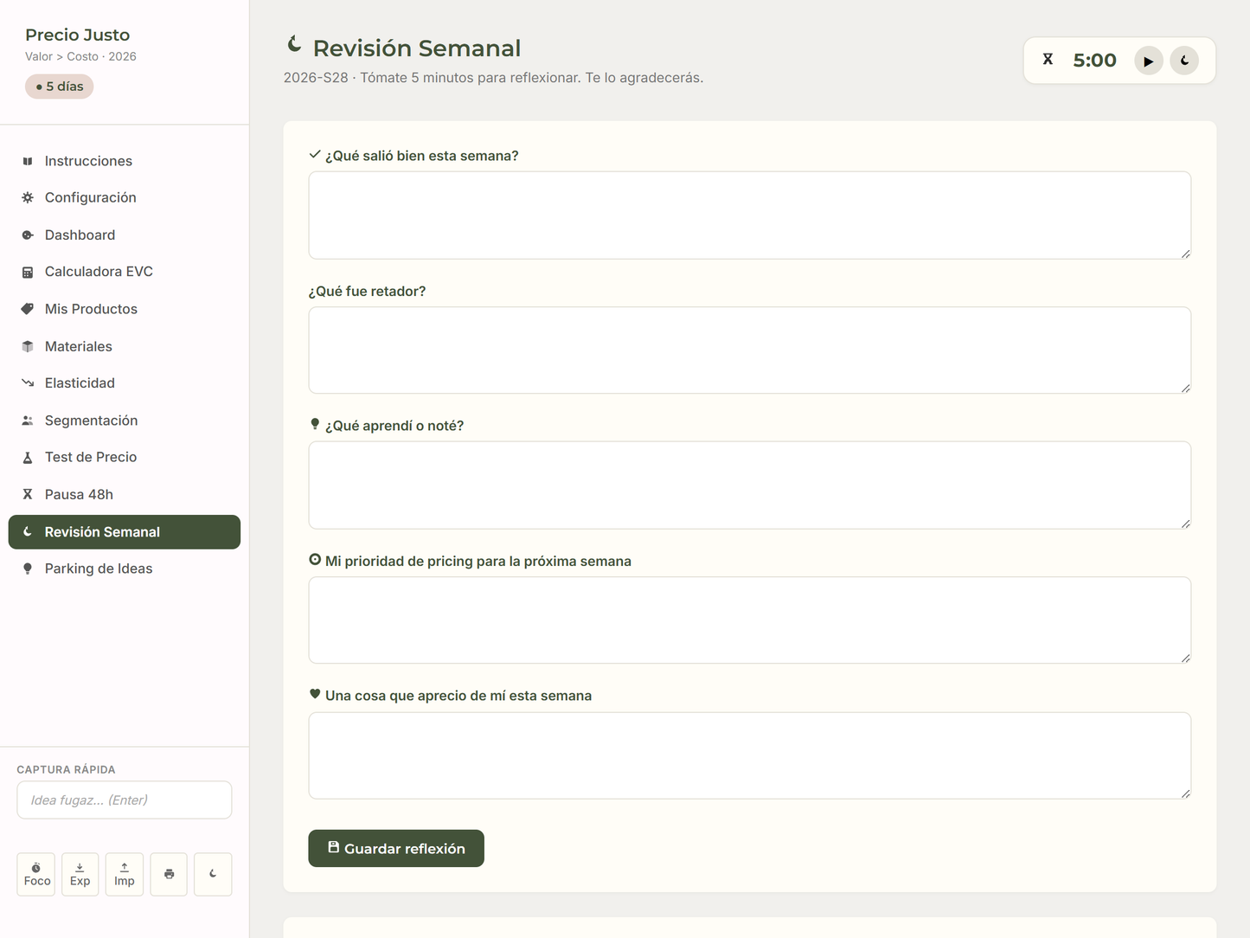Click the hourglass icon in timer widget

pyautogui.click(x=1048, y=59)
